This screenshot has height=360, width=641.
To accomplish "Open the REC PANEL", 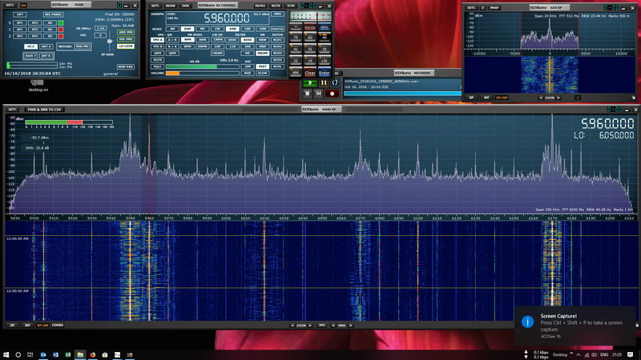I will [53, 14].
